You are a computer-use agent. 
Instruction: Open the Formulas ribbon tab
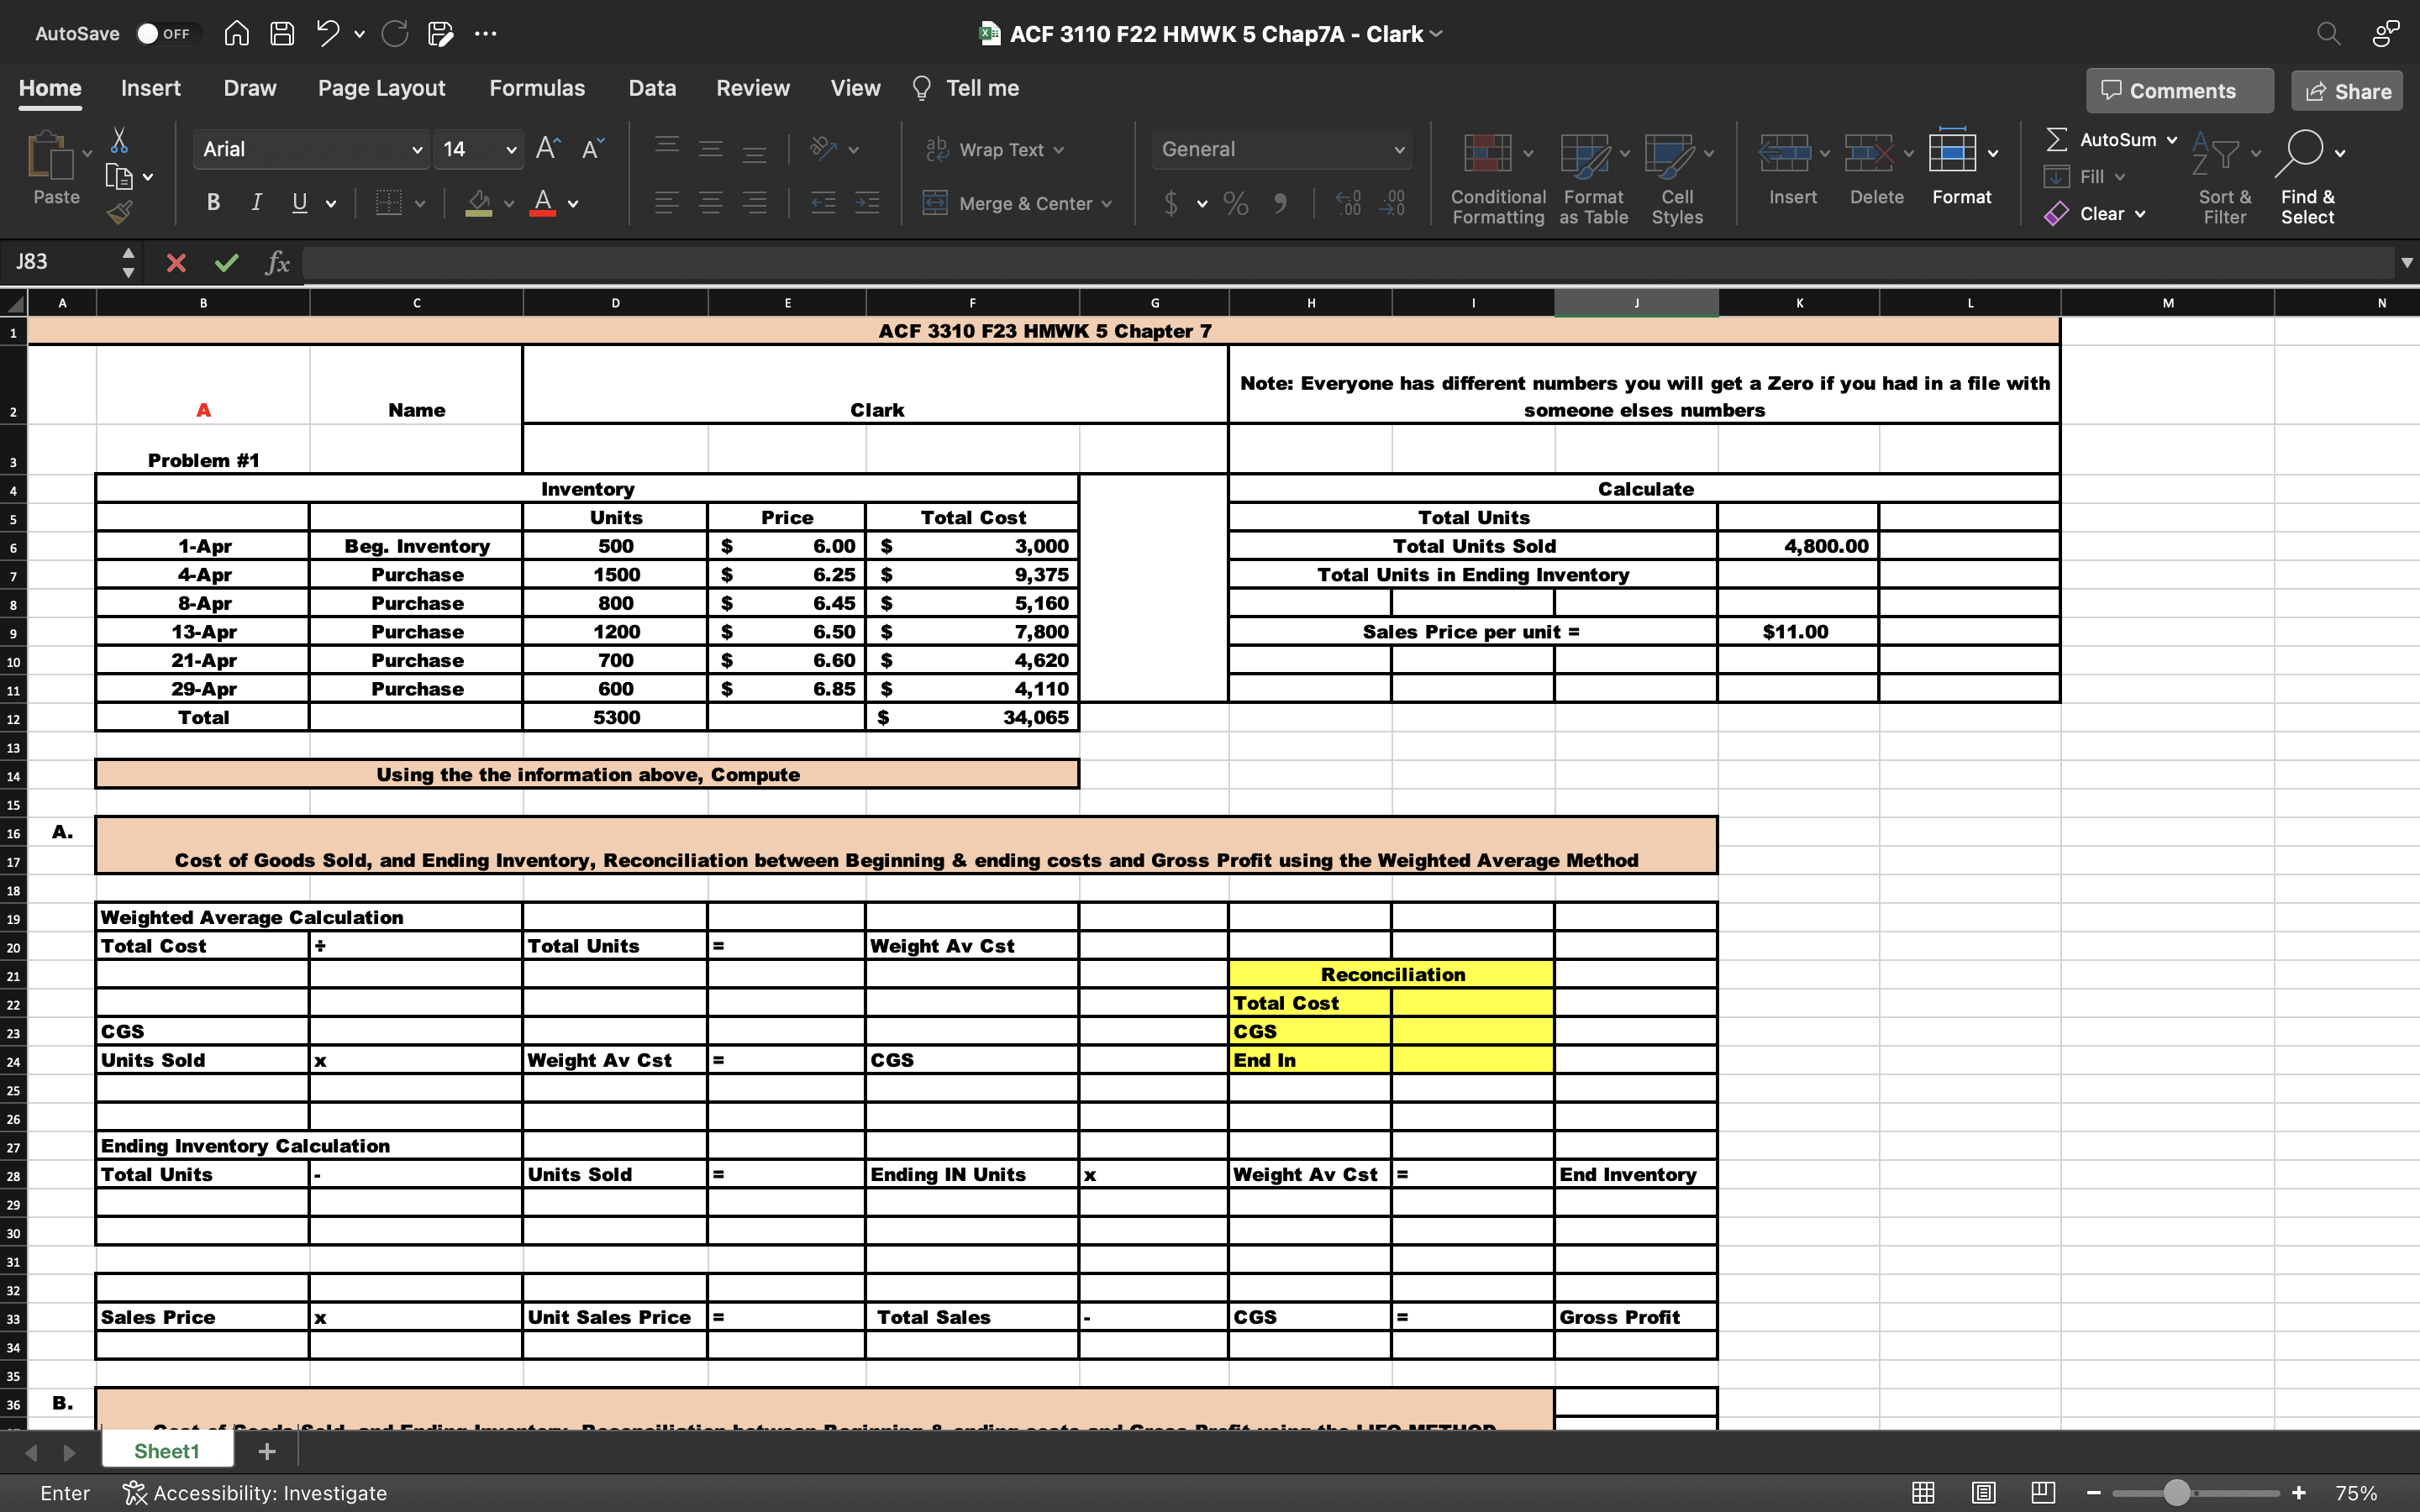pos(536,88)
